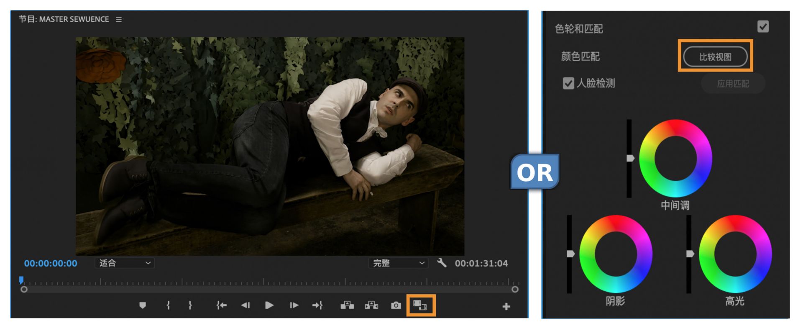Open the Program Monitor panel menu
This screenshot has width=803, height=331.
coord(119,20)
